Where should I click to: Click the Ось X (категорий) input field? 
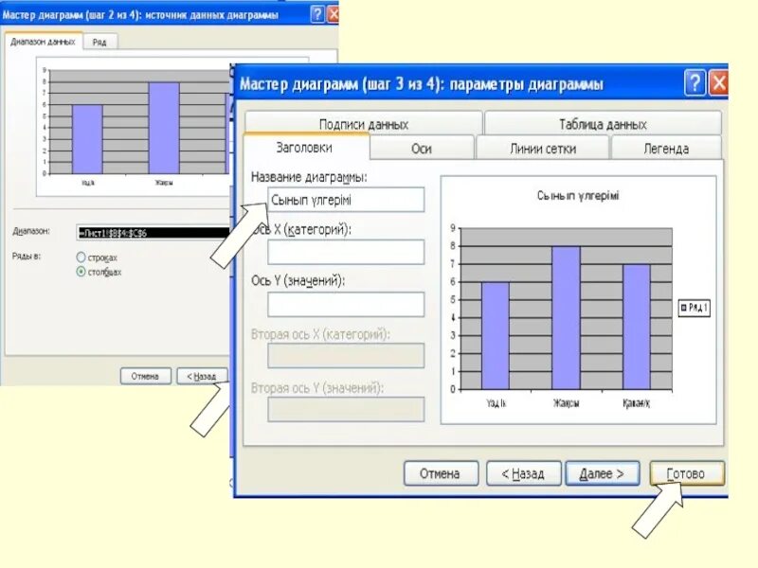click(x=346, y=252)
